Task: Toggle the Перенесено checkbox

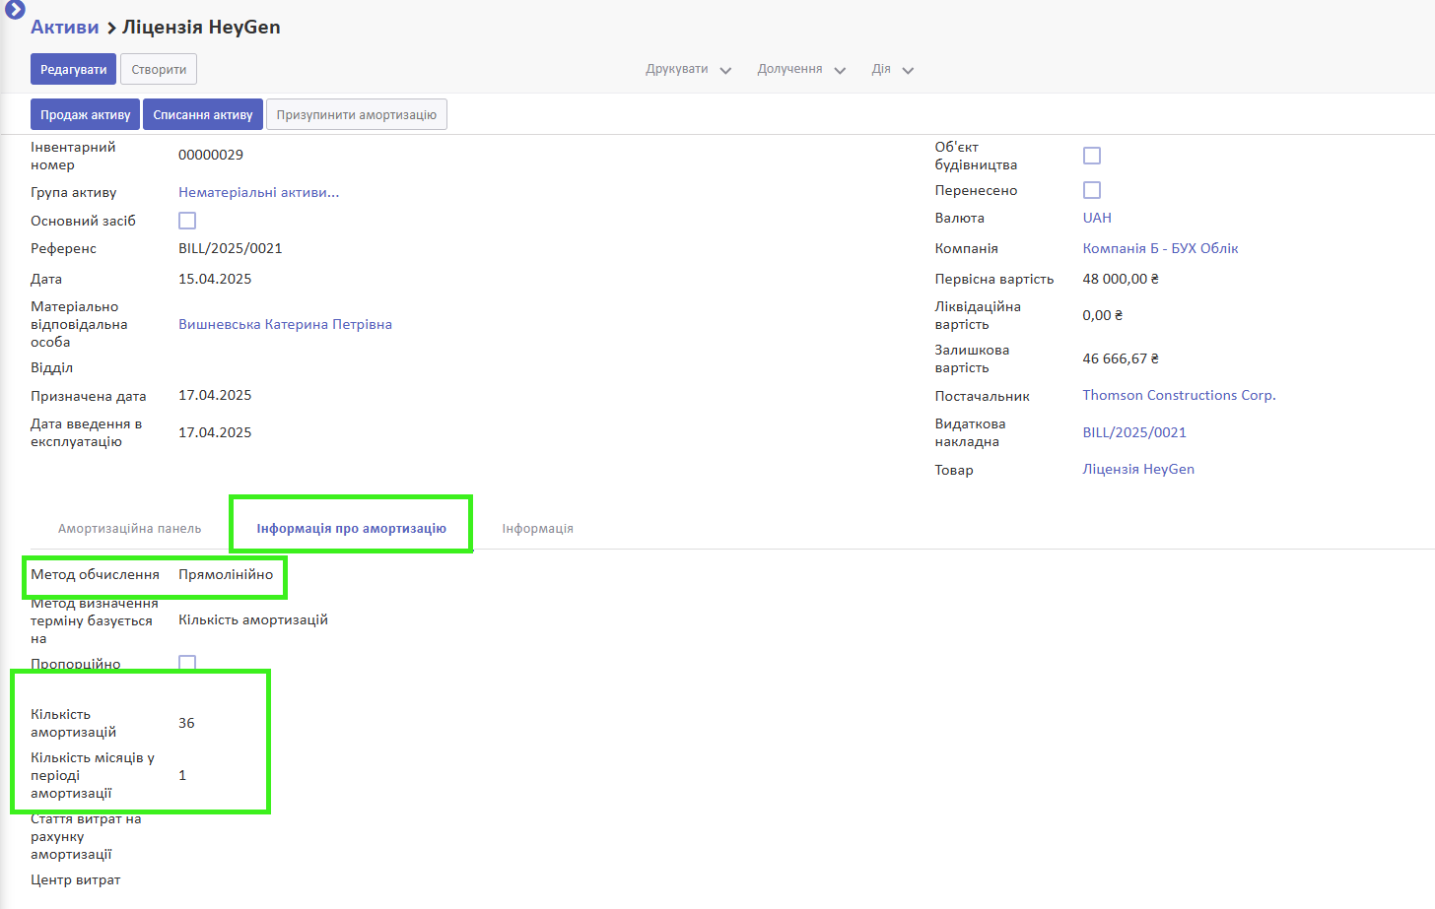Action: coord(1092,190)
